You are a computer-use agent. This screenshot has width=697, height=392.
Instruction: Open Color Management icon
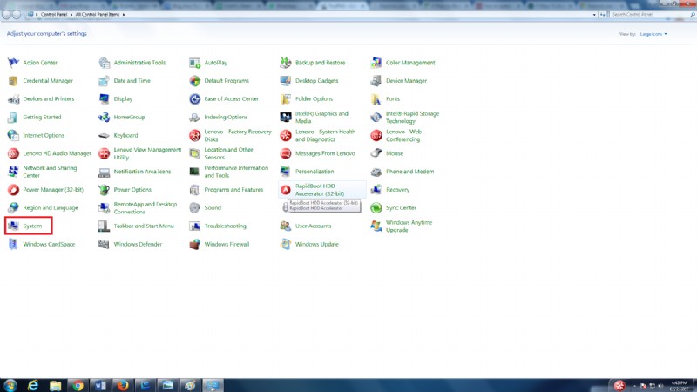(x=376, y=63)
